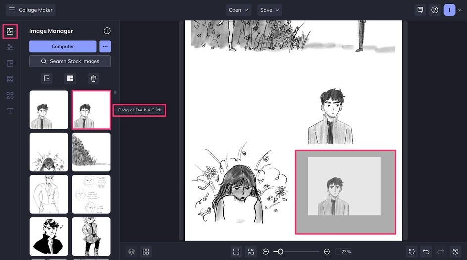Adjust the zoom slider handle
467x260 pixels.
click(280, 252)
